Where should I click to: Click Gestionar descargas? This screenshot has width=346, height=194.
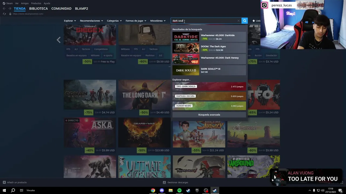[x=178, y=182]
